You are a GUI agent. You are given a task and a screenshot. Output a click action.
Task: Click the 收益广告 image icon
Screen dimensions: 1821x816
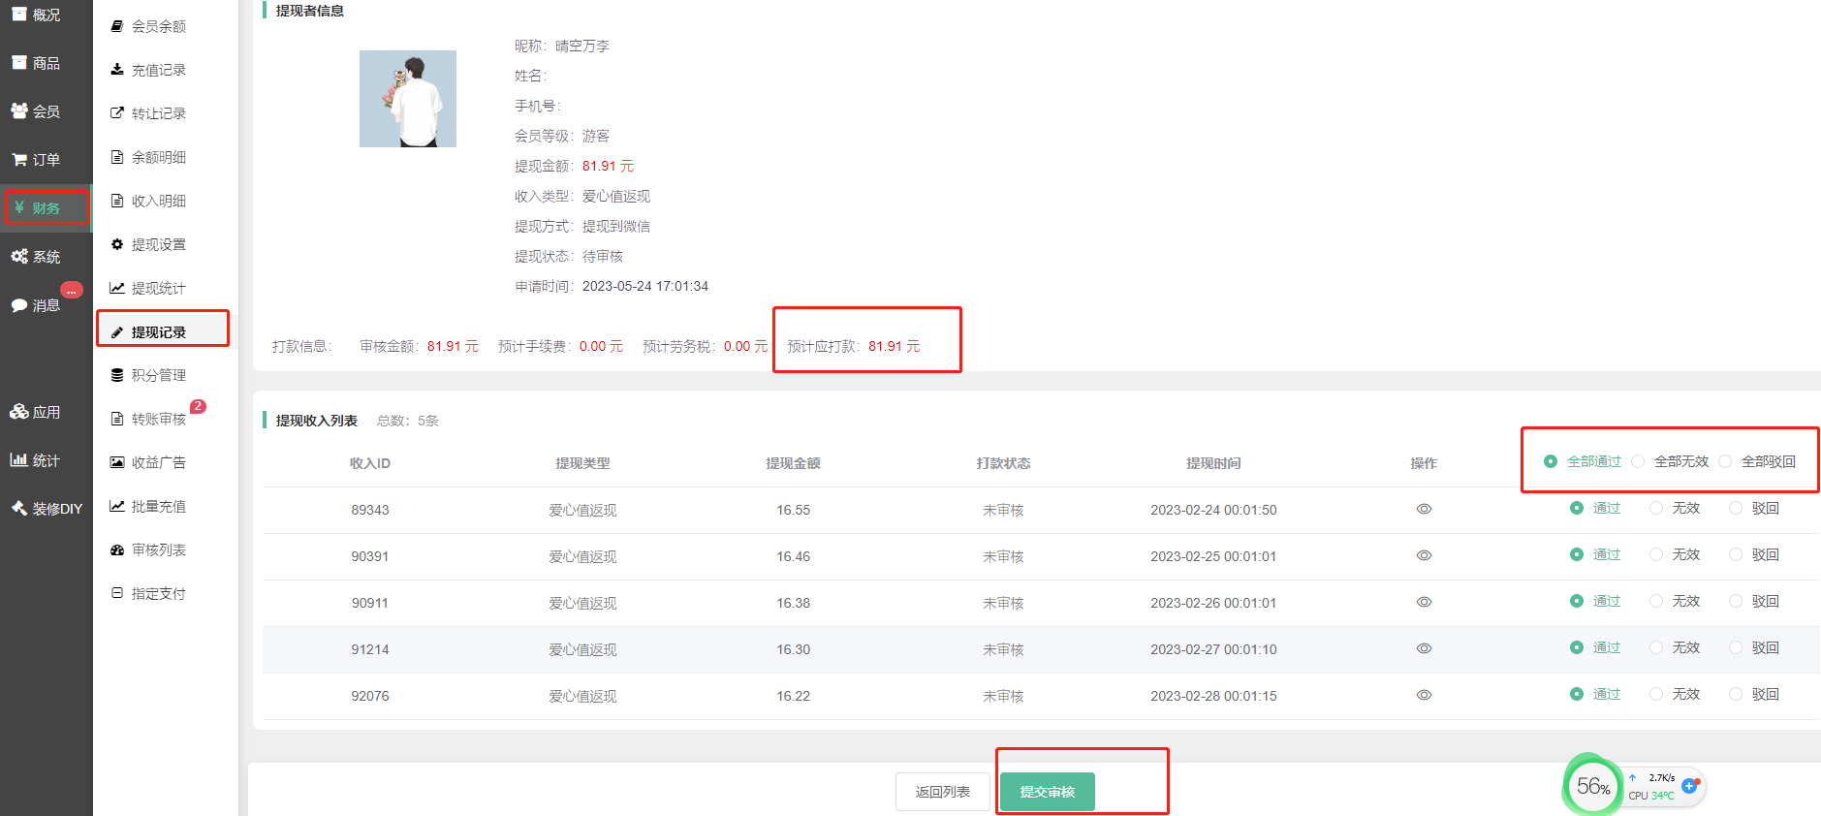tap(117, 462)
